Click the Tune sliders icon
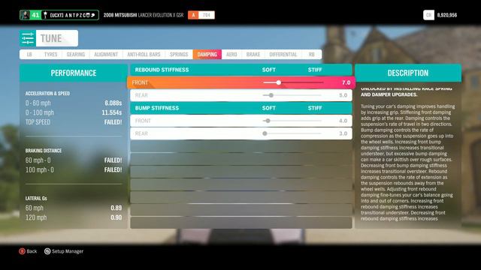Image resolution: width=481 pixels, height=270 pixels. pyautogui.click(x=28, y=38)
